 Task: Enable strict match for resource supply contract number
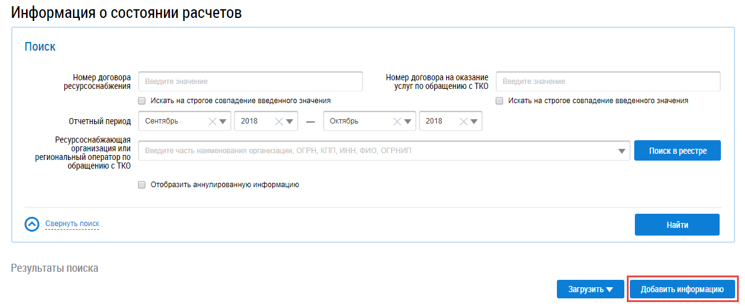point(142,101)
